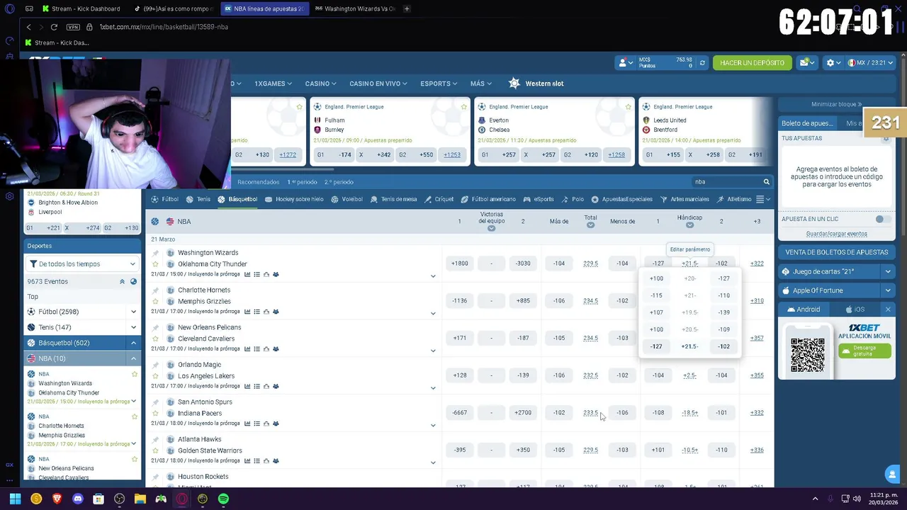This screenshot has height=510, width=907.
Task: Star the Everton vs Chelsea card
Action: pyautogui.click(x=629, y=107)
